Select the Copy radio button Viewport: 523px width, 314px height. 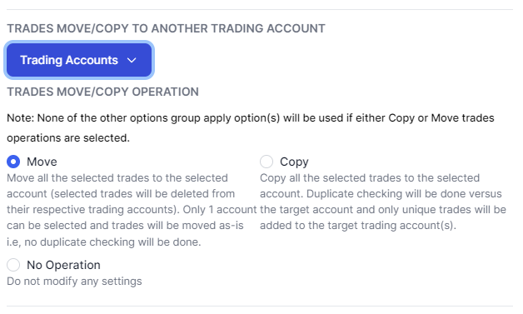[266, 162]
